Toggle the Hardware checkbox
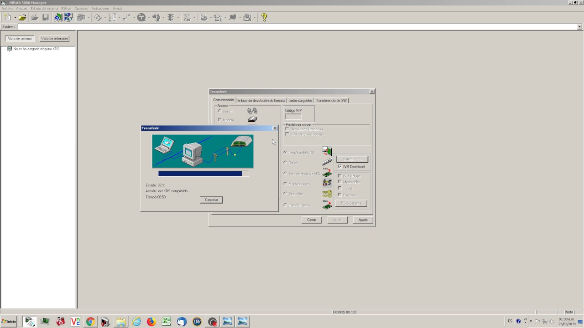 339,195
